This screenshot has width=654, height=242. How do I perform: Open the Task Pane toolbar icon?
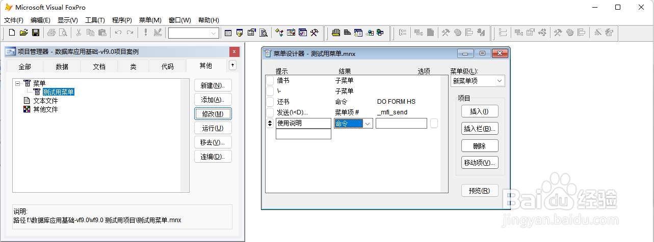[303, 33]
